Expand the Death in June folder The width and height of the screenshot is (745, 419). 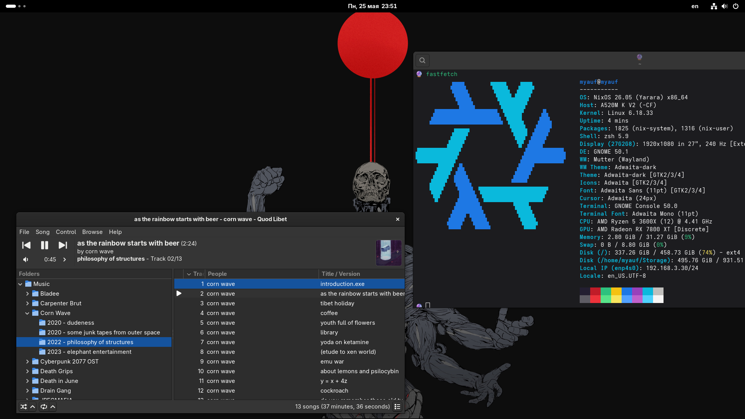pyautogui.click(x=27, y=381)
